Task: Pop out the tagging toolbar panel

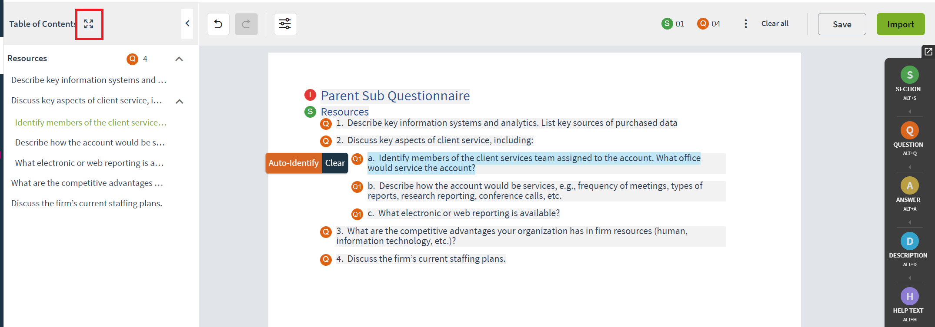Action: coord(928,52)
